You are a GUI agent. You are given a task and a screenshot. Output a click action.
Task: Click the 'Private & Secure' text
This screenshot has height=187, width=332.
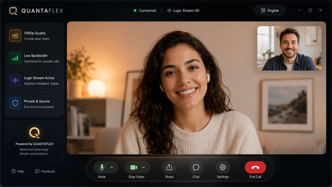37,101
